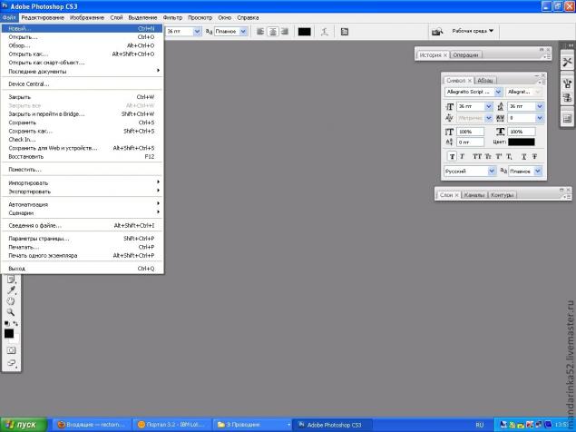Choose Открыть... in the File menu
This screenshot has height=432, width=576.
pyautogui.click(x=82, y=37)
